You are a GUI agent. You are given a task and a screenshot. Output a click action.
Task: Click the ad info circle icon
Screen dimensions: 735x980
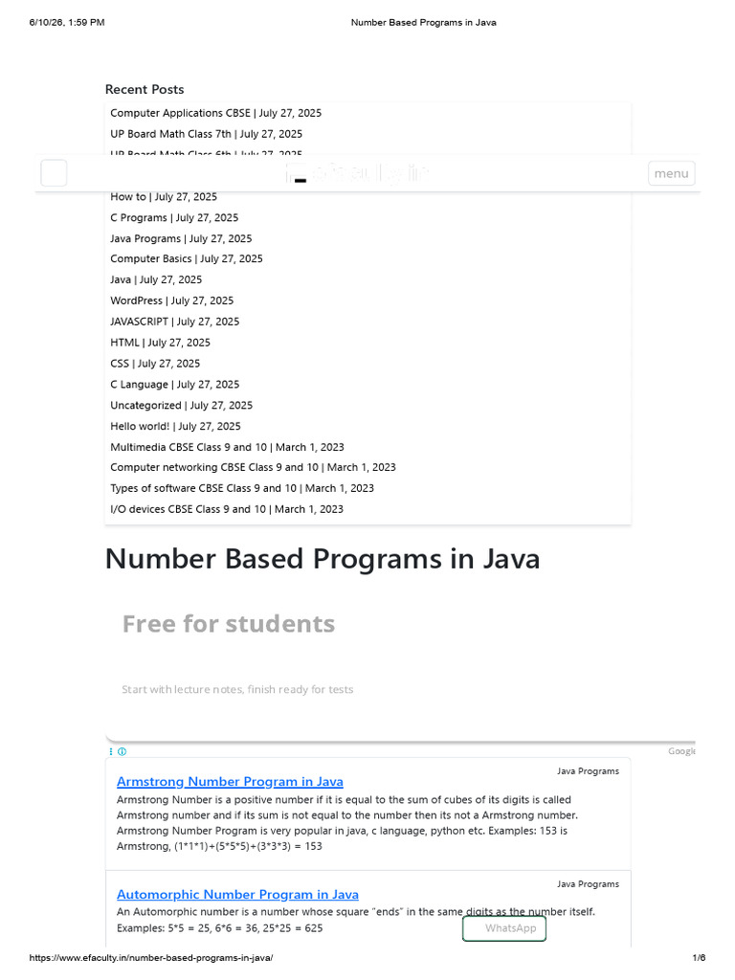[122, 752]
